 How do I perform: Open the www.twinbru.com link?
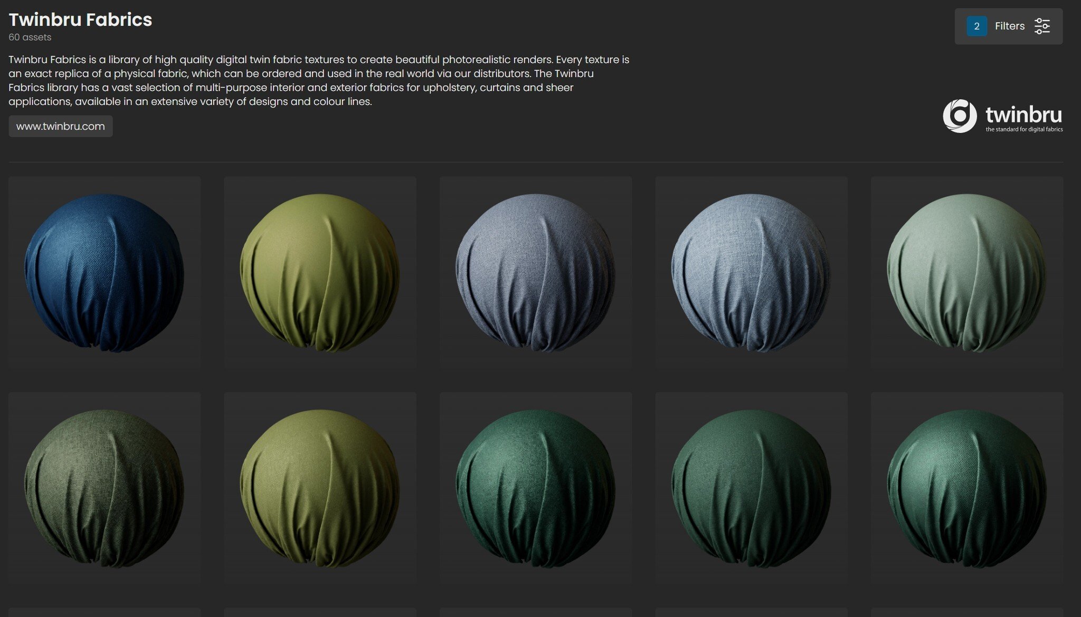coord(61,126)
